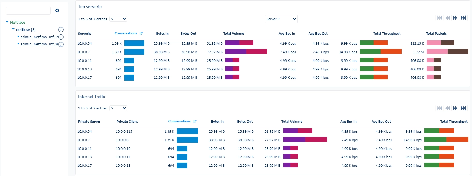
Task: Collapse the netflow (2) tree node
Action: [13, 29]
